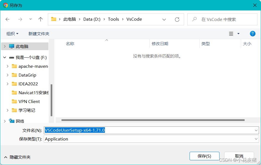Click the forward navigation arrow

click(x=20, y=19)
